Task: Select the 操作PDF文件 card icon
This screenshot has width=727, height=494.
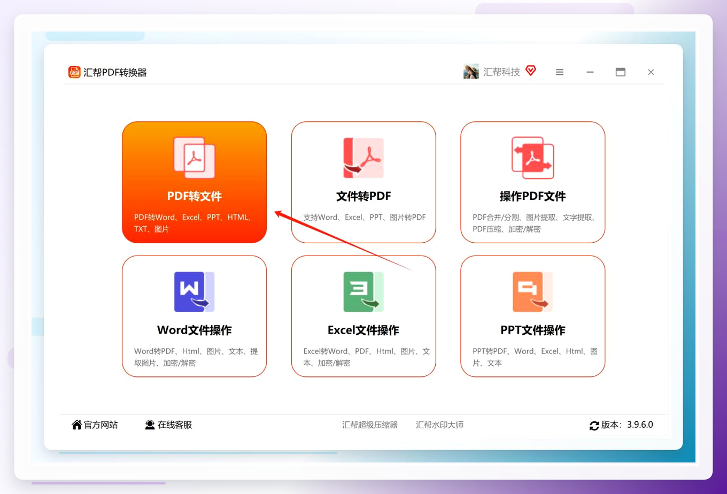Action: point(532,158)
